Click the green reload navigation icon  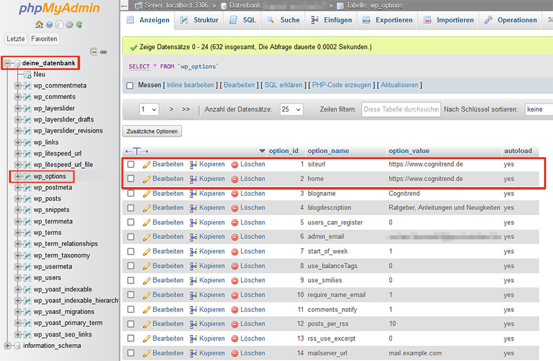(79, 24)
